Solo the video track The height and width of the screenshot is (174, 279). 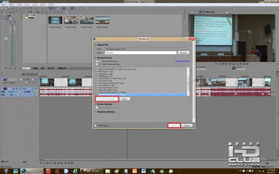(36, 79)
